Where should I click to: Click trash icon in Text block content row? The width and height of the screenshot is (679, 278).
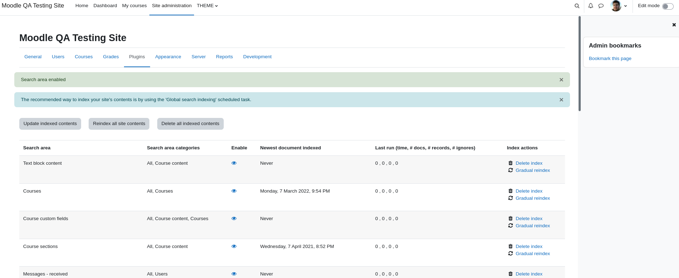click(510, 163)
